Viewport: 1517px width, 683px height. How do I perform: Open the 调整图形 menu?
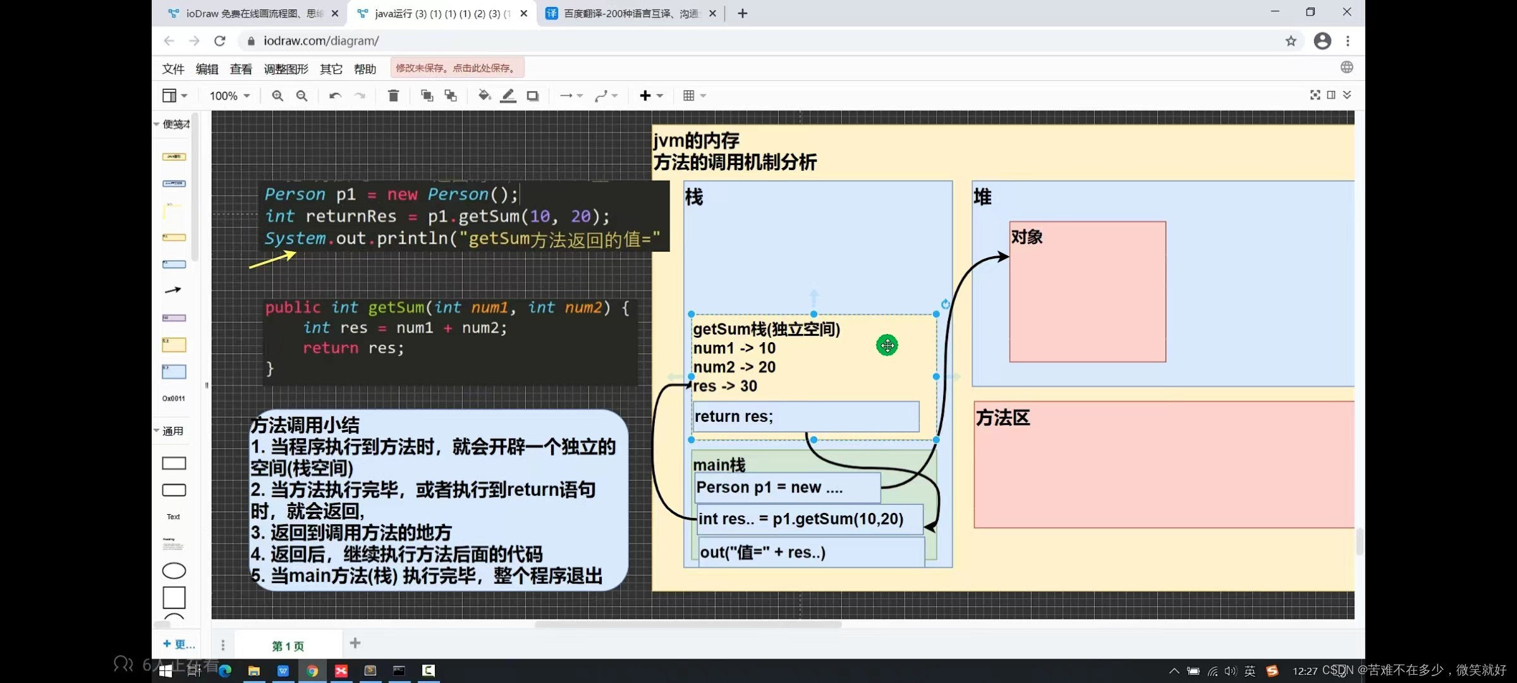tap(286, 69)
